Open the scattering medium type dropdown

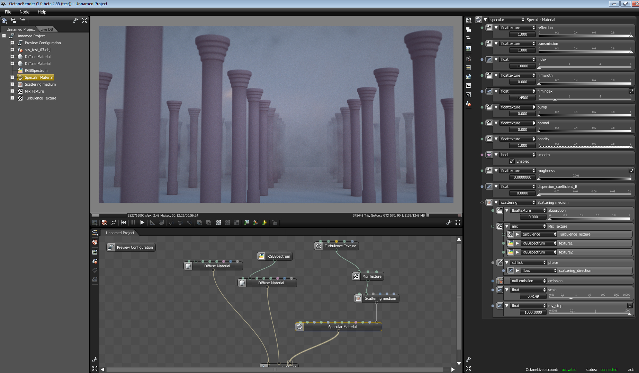pyautogui.click(x=518, y=202)
